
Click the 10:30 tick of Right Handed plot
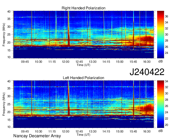(x=38, y=62)
